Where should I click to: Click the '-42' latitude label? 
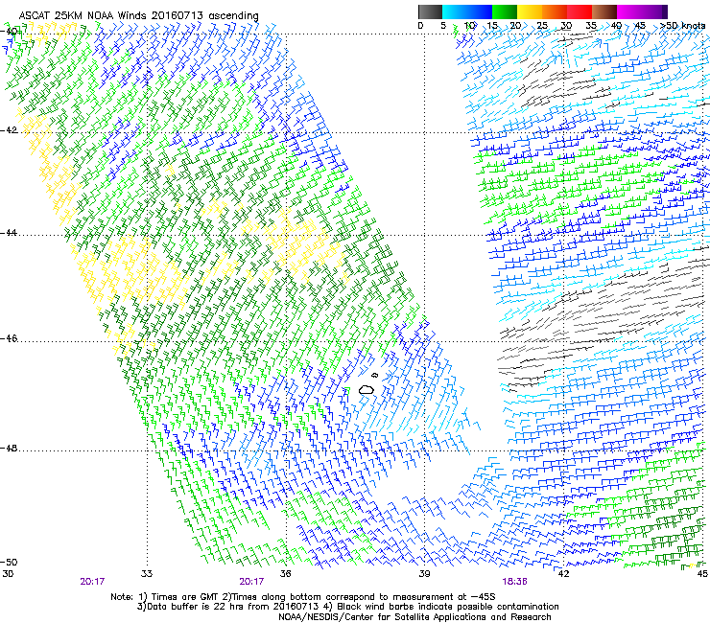click(10, 130)
